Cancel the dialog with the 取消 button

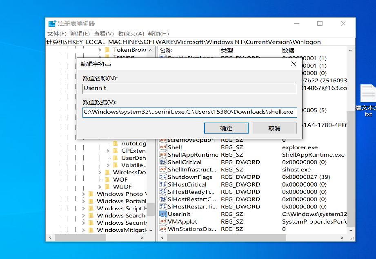pyautogui.click(x=274, y=128)
